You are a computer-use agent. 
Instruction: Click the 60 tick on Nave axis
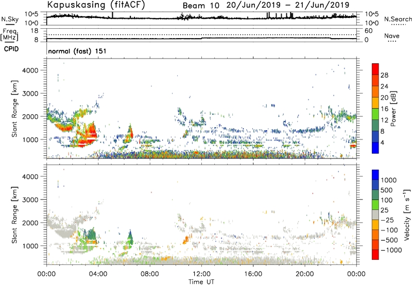click(x=368, y=31)
